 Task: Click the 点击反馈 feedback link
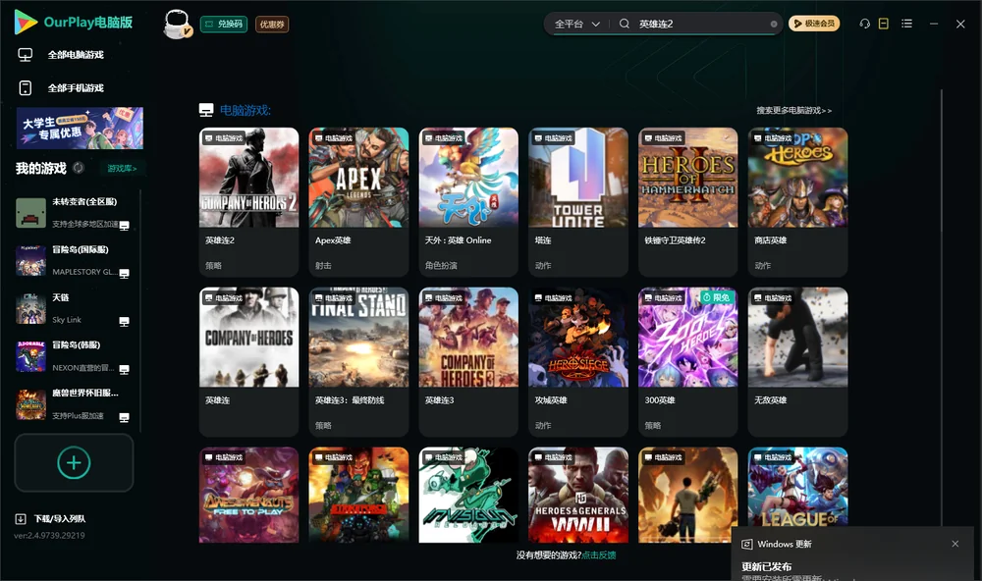[x=599, y=555]
